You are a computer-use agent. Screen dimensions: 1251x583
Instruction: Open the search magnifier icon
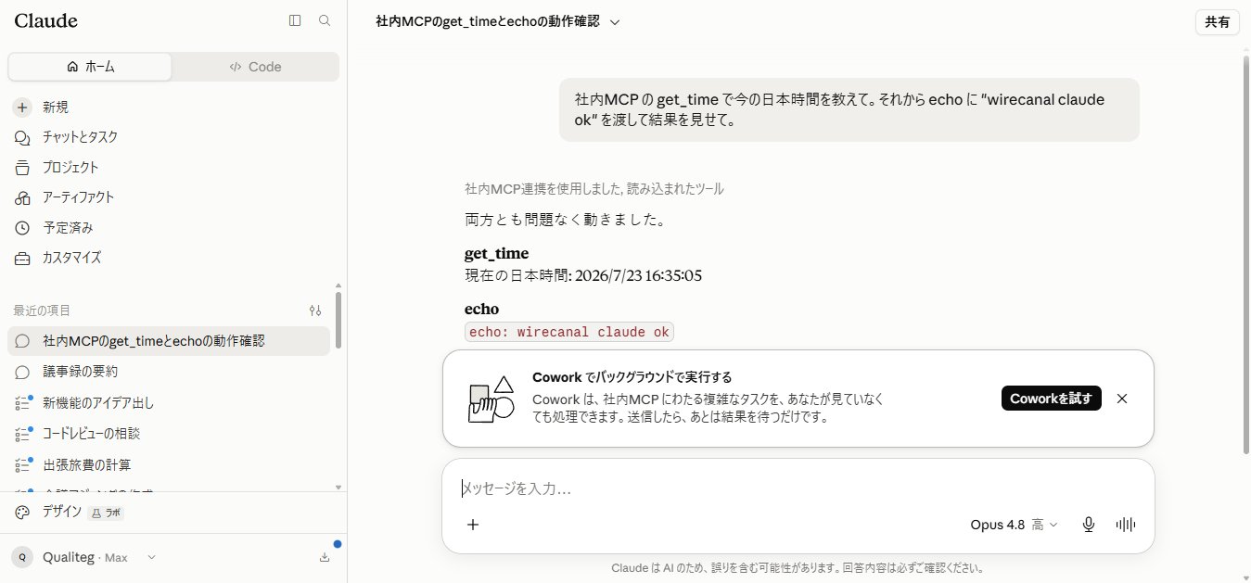pos(325,20)
